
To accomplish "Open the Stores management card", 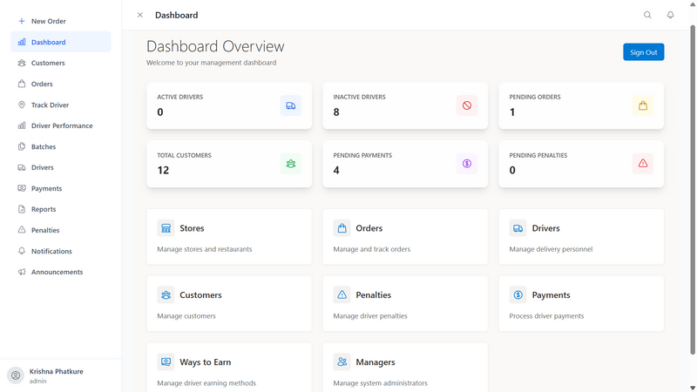I will tap(230, 237).
